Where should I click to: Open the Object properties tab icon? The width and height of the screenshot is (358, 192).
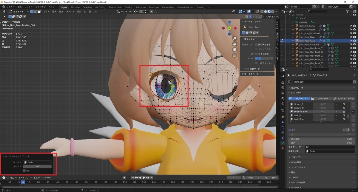[283, 117]
